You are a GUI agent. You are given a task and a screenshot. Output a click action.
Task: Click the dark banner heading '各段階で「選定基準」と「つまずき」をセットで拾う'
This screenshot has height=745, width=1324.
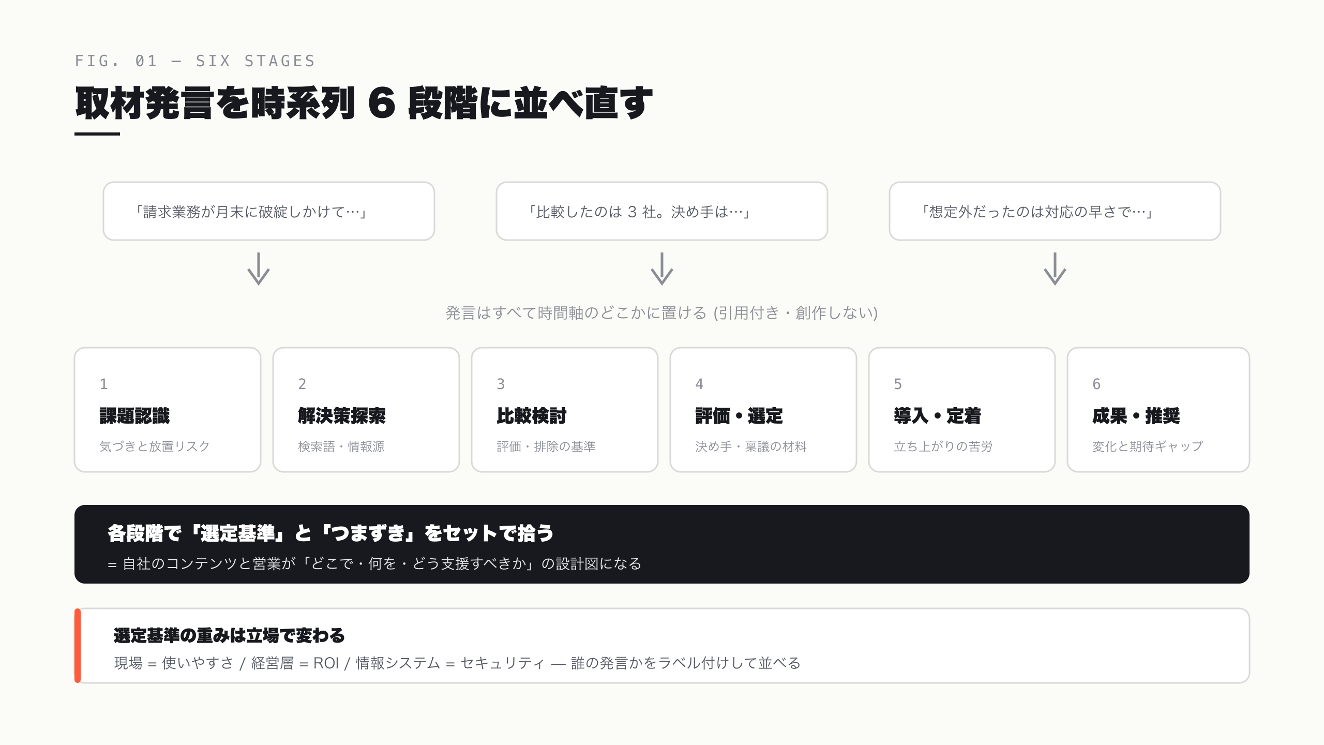click(331, 533)
